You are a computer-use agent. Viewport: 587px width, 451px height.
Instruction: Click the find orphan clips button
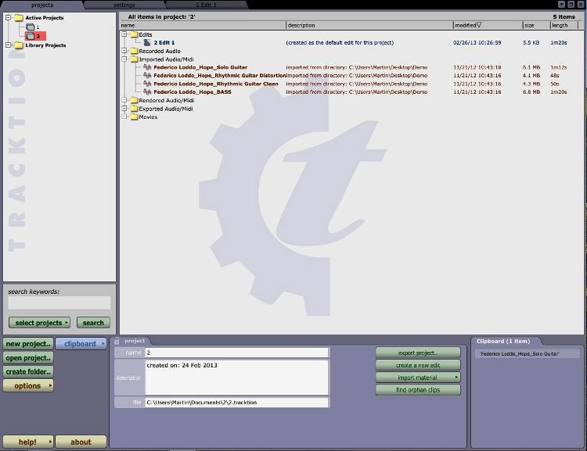(418, 390)
